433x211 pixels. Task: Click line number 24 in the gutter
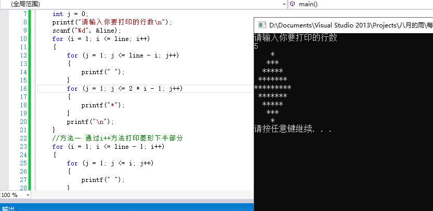(x=23, y=155)
